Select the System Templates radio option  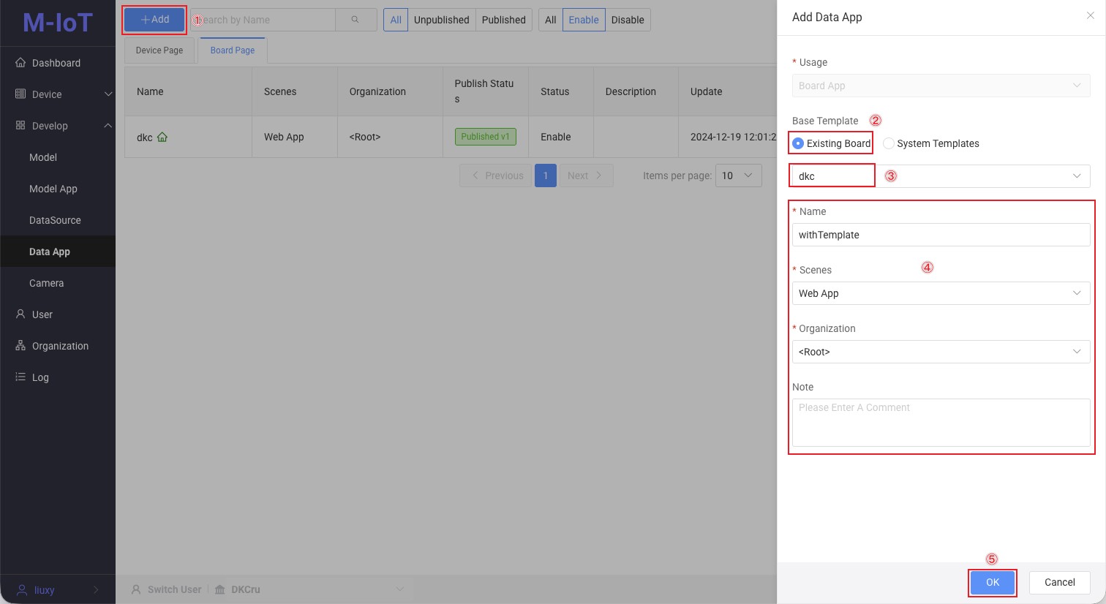[888, 143]
